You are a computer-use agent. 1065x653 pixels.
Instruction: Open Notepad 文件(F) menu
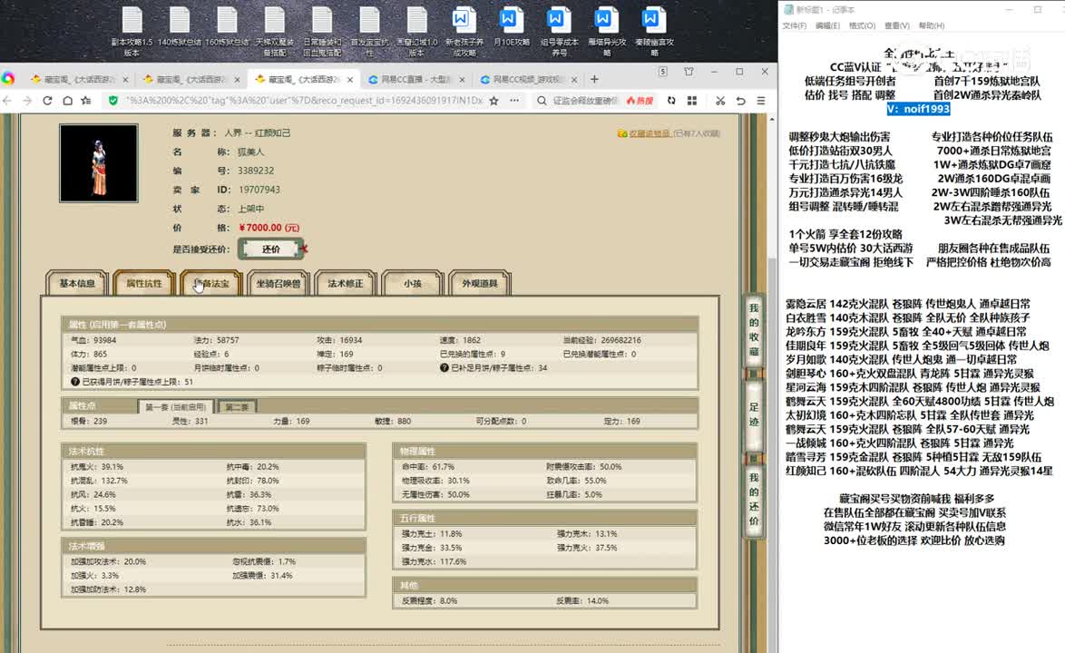point(794,25)
